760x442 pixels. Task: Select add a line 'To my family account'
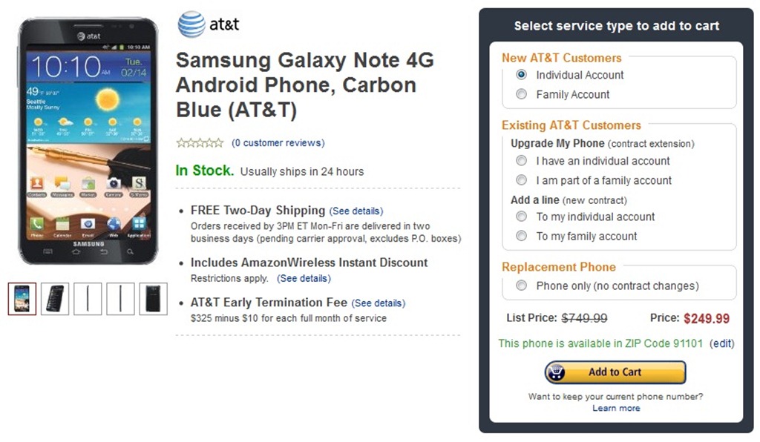tap(522, 236)
